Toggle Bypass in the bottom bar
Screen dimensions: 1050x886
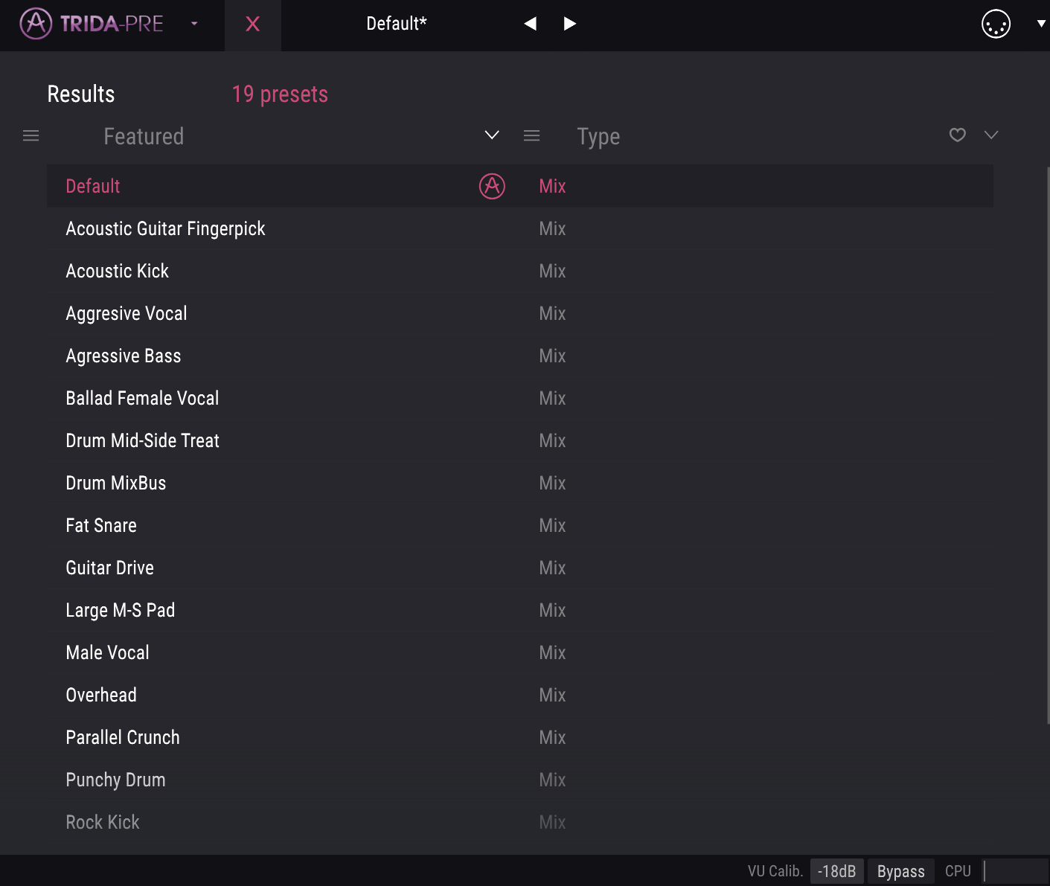pyautogui.click(x=900, y=870)
